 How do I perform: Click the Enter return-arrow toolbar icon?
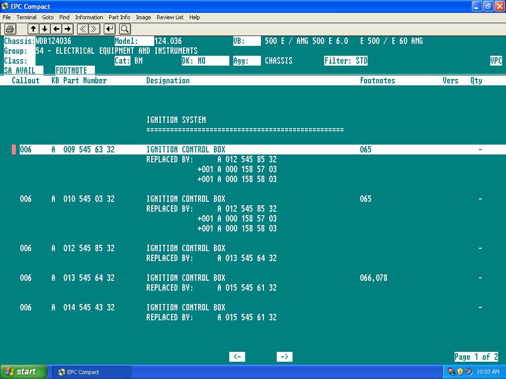(x=110, y=29)
